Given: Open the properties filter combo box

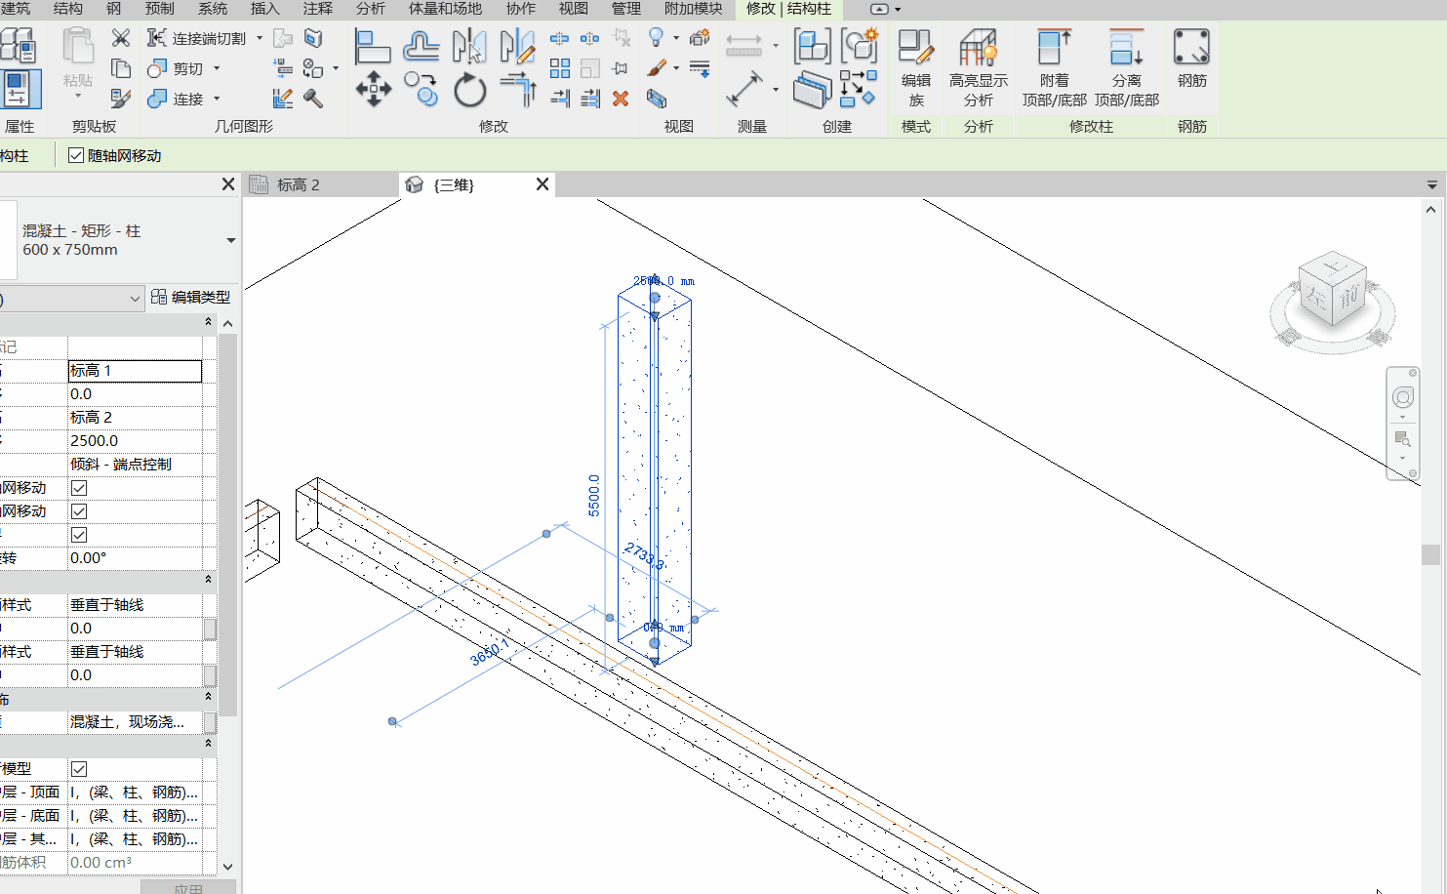Looking at the screenshot, I should click(73, 298).
